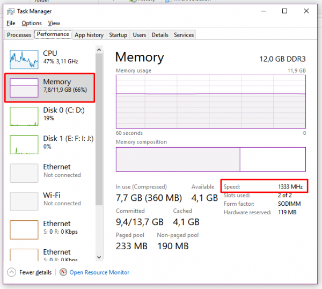Image resolution: width=322 pixels, height=289 pixels.
Task: Select the Memory usage mini graph
Action: [24, 88]
